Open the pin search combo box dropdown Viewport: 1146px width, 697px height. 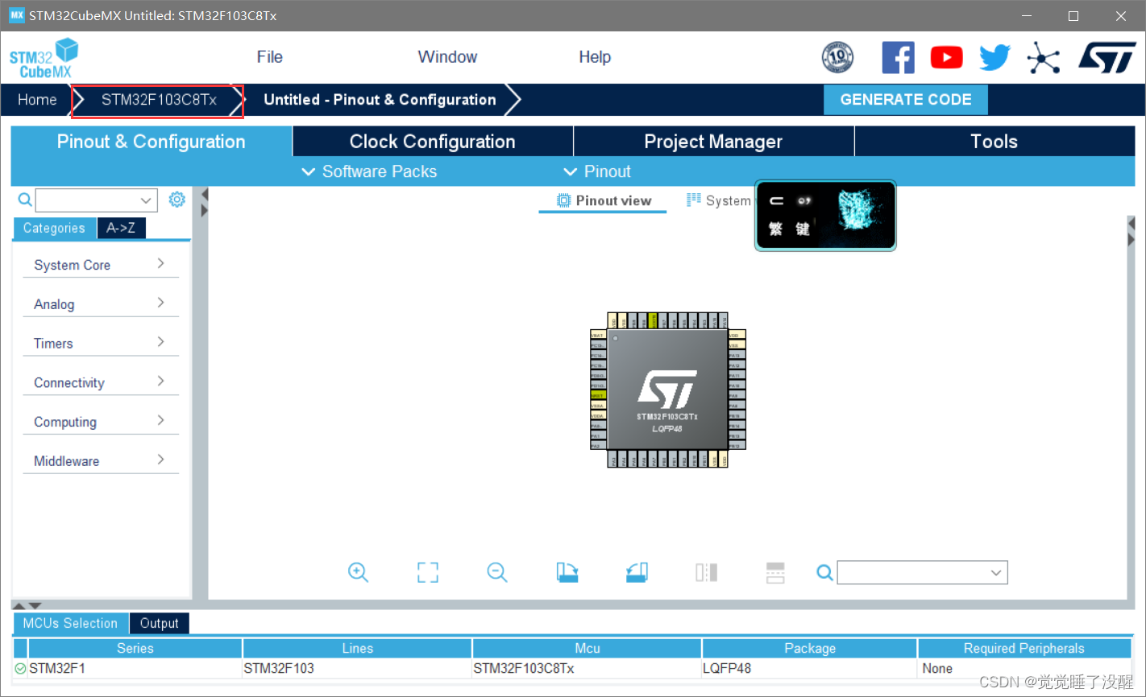tap(996, 572)
